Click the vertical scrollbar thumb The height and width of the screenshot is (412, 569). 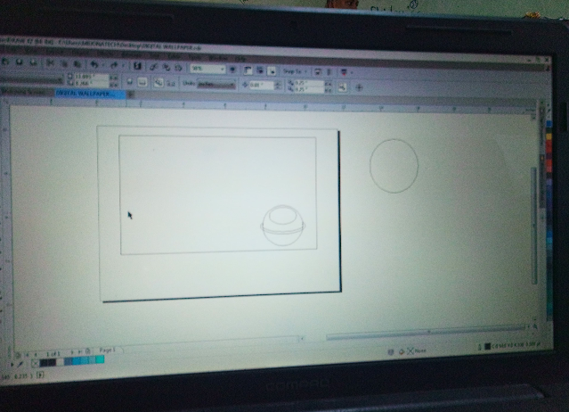[x=534, y=226]
